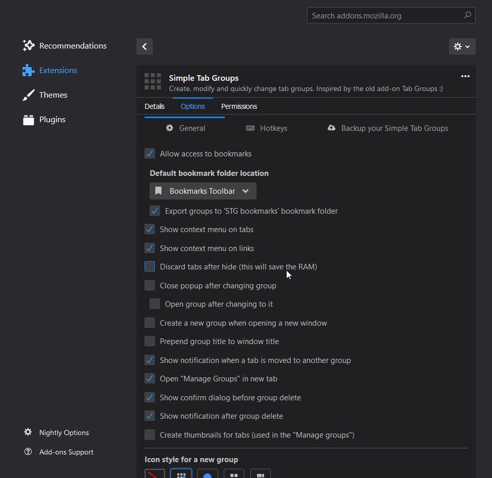Open Backup your Simple Tab Groups
Viewport: 492px width, 478px height.
(388, 128)
